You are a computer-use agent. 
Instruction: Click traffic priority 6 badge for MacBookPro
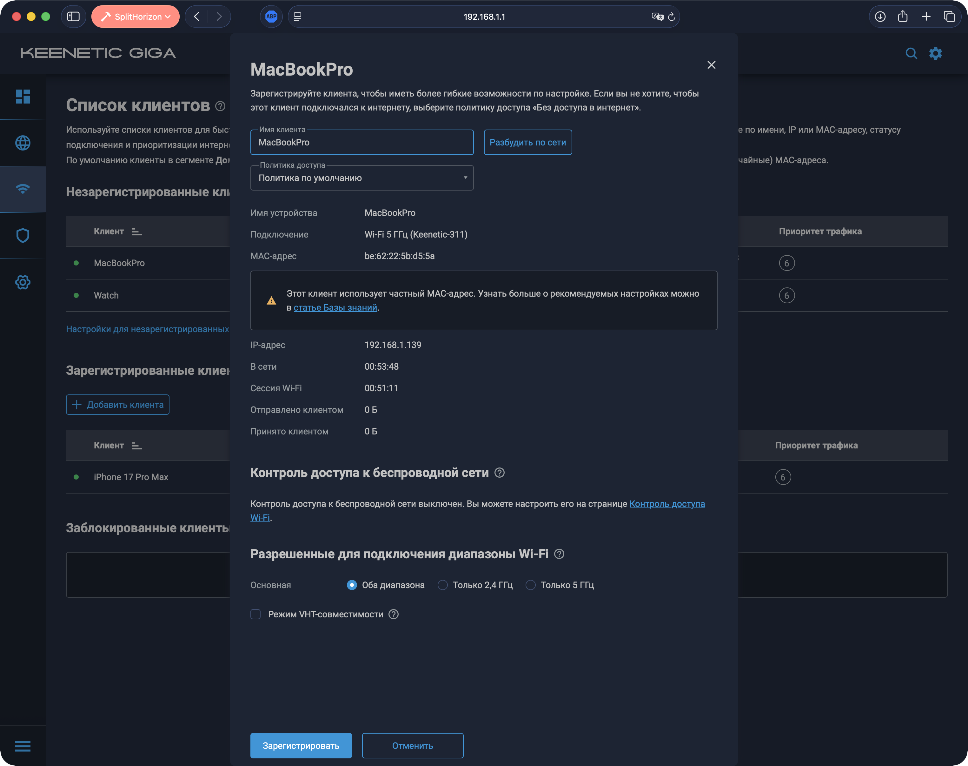(x=787, y=263)
